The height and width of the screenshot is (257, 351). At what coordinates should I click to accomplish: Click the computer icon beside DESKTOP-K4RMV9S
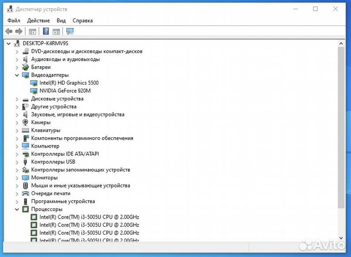click(17, 43)
